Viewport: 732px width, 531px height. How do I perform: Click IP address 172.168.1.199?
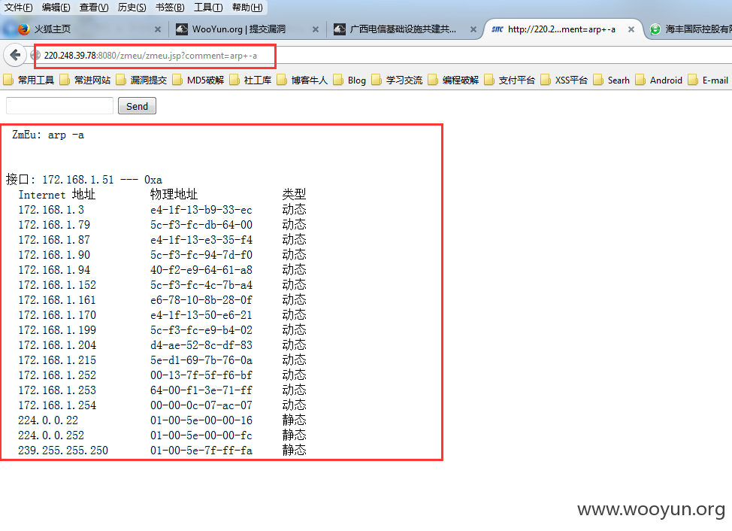click(x=57, y=329)
